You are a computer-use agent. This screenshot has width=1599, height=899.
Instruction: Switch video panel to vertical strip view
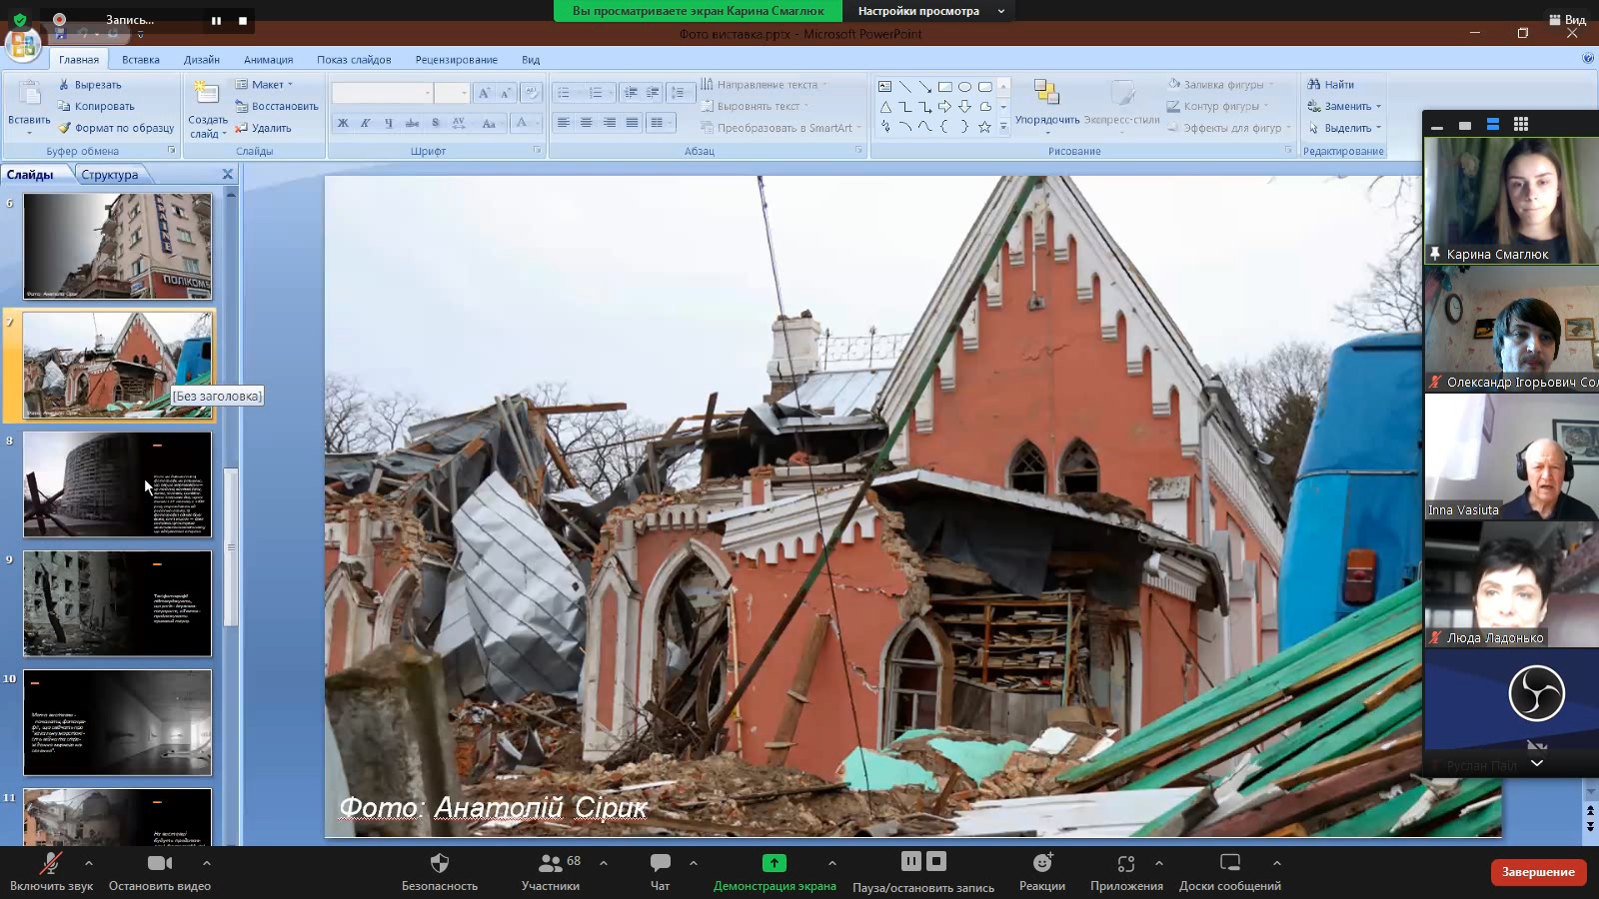point(1493,125)
